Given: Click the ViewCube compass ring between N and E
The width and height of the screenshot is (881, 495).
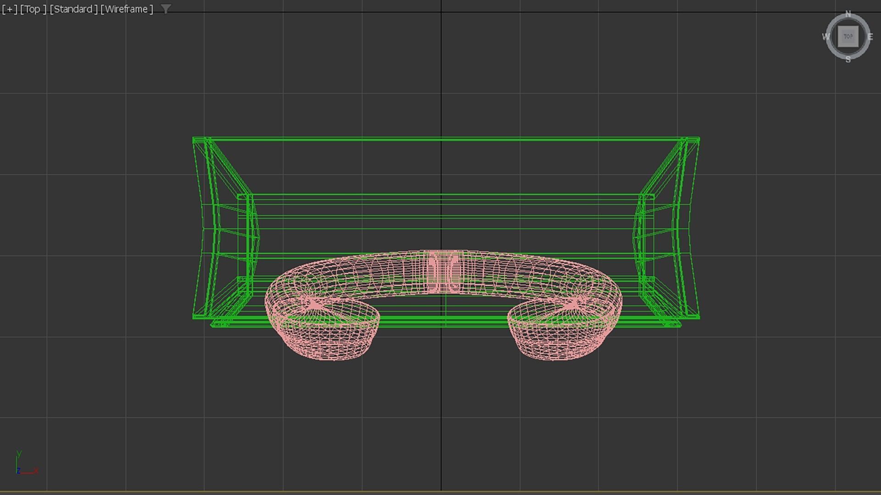Looking at the screenshot, I should coord(863,22).
